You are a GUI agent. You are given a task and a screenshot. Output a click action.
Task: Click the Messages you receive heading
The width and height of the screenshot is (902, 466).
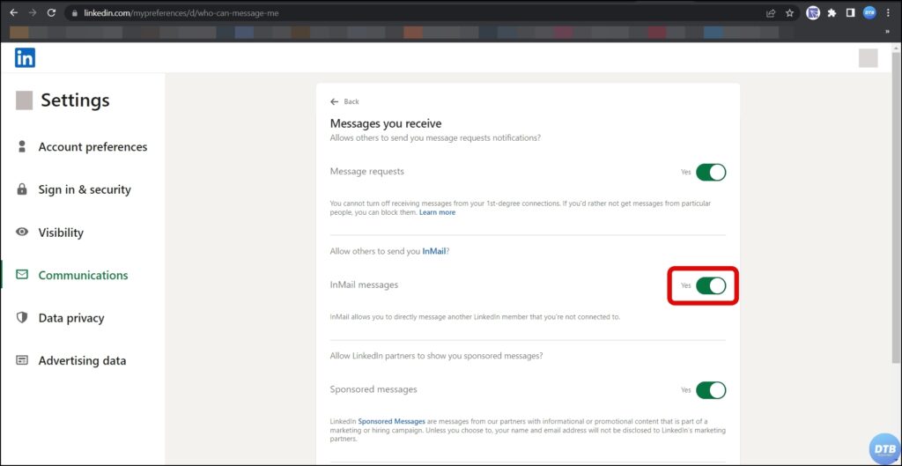click(x=386, y=123)
